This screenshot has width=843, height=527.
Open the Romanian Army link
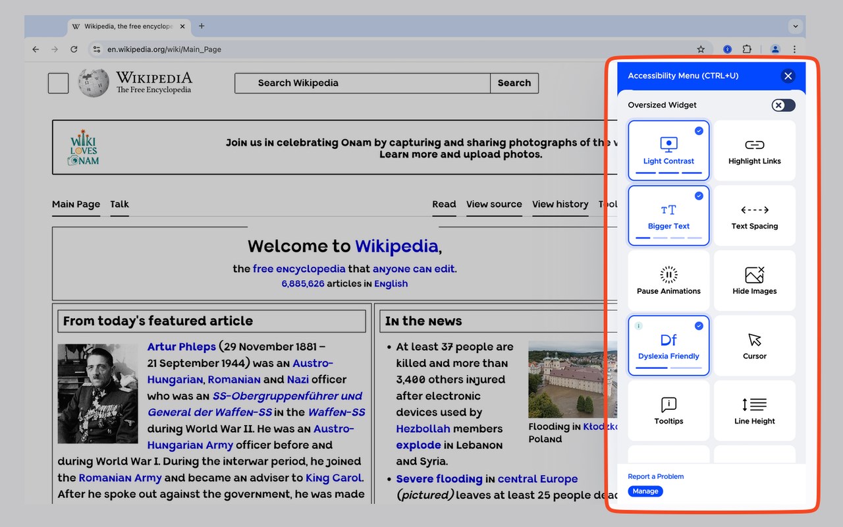point(120,478)
